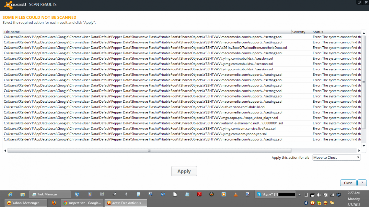The image size is (369, 207).
Task: Select the com.conviva.livePass.sol row
Action: pos(182,129)
